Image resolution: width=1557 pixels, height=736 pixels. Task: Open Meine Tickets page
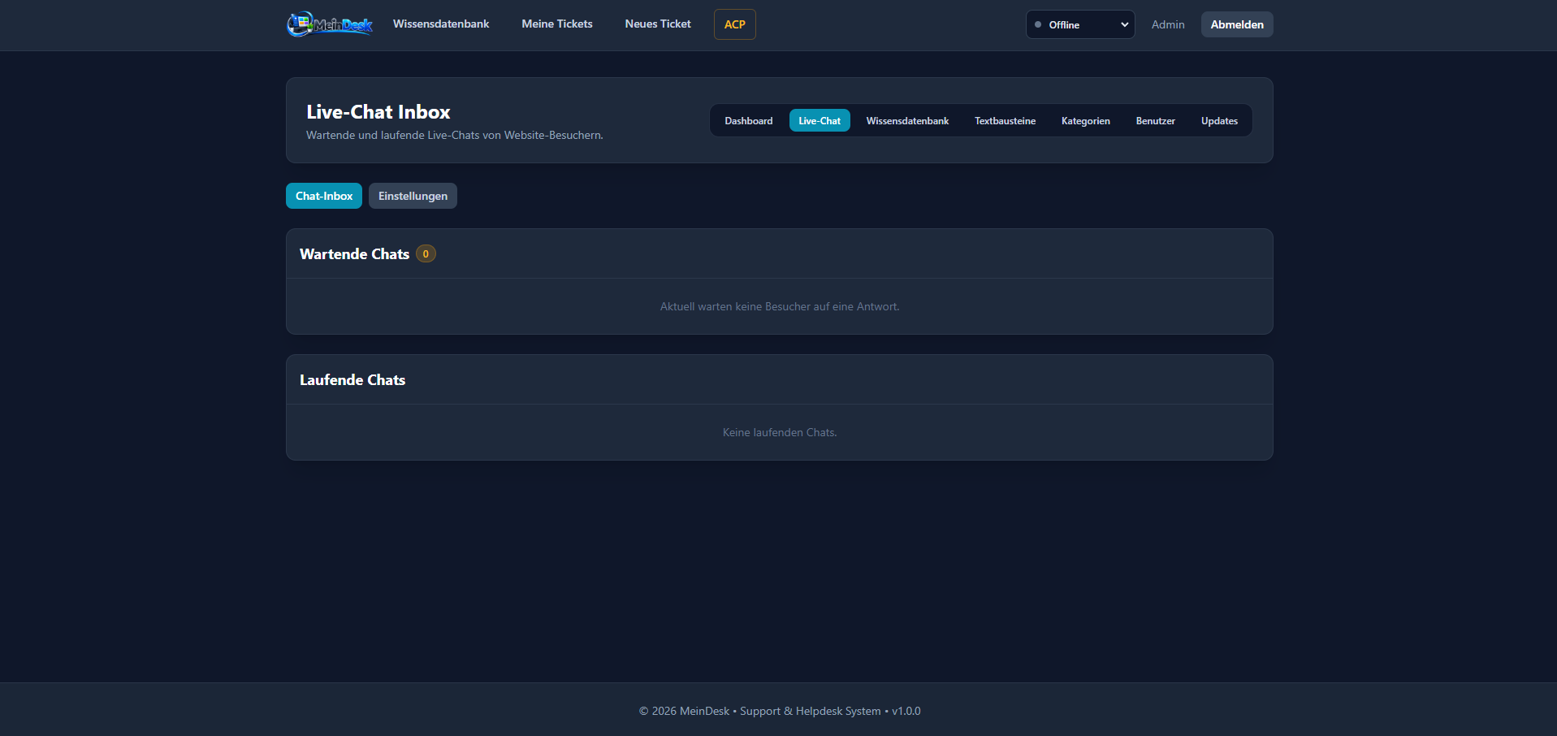557,24
